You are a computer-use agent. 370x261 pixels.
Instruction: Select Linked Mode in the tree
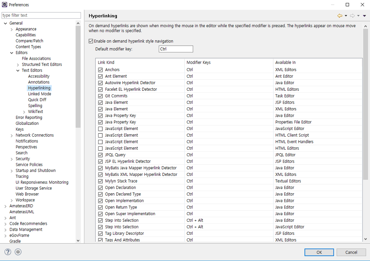(x=40, y=94)
